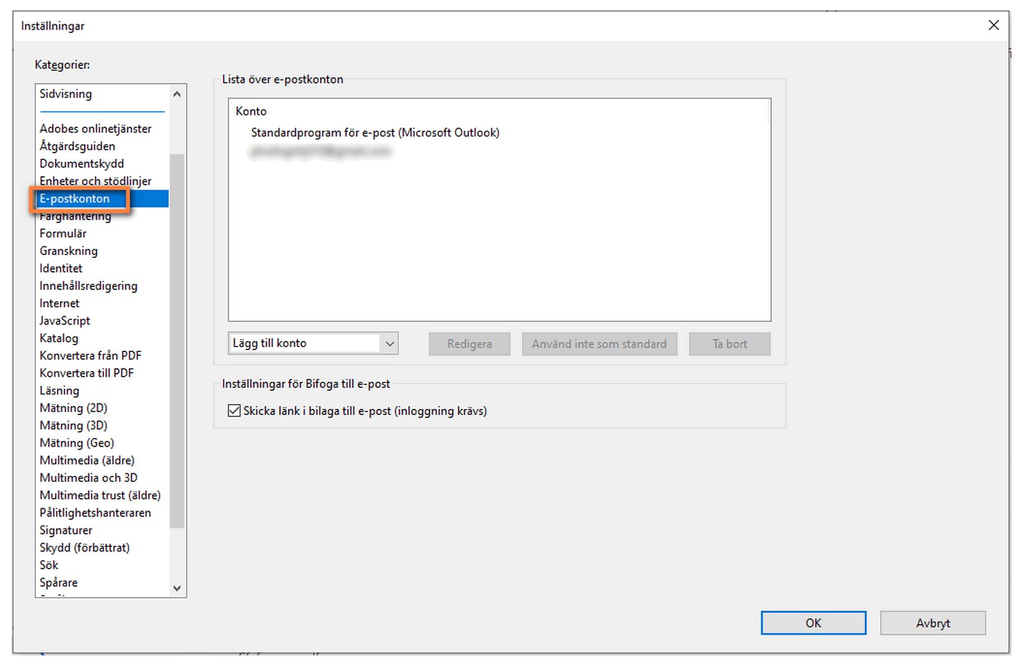1019x662 pixels.
Task: Select the Internet category
Action: (x=59, y=303)
